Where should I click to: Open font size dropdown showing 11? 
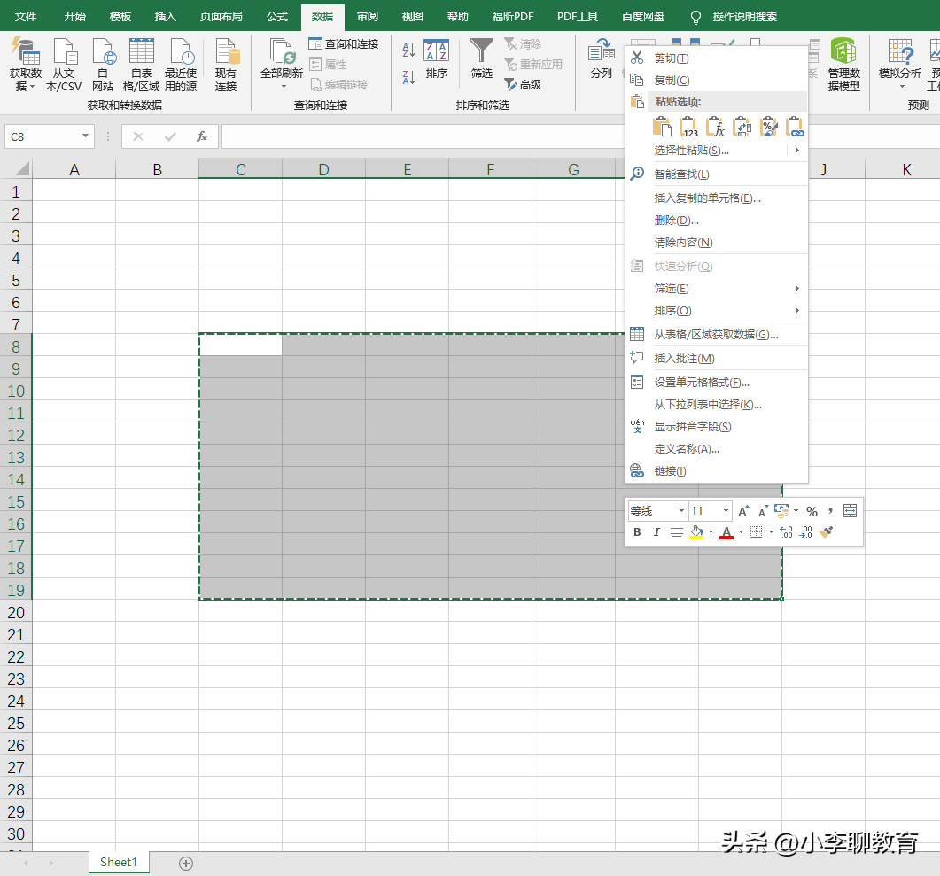(726, 511)
